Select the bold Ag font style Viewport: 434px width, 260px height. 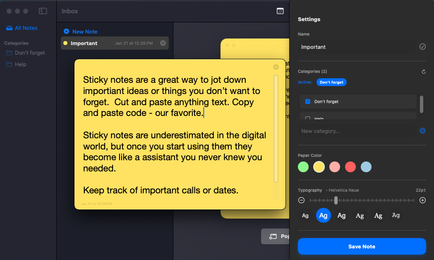point(324,215)
